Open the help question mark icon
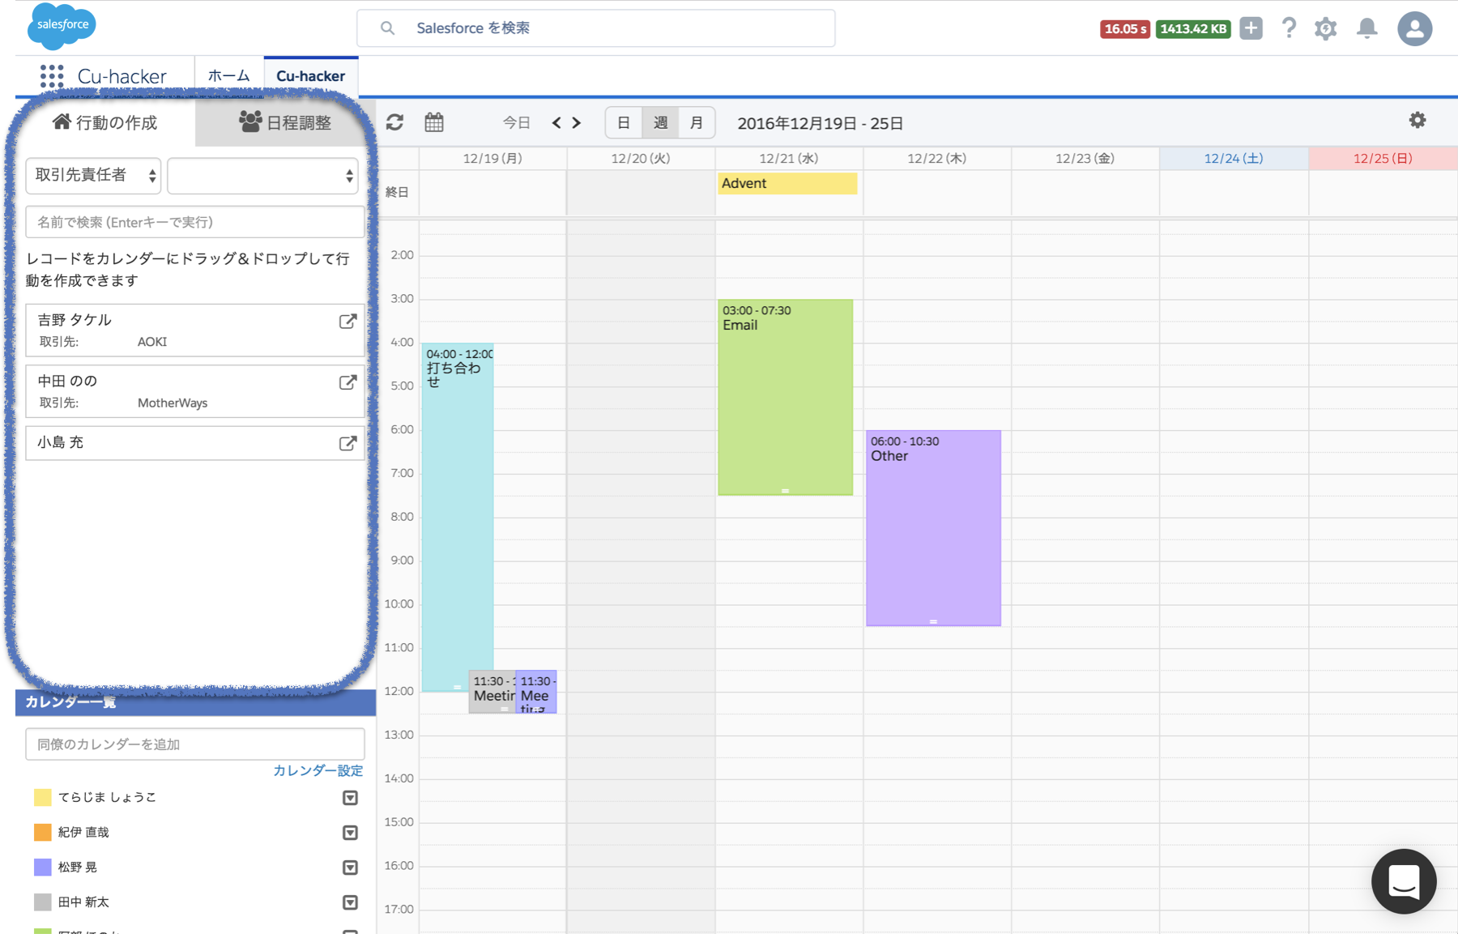The height and width of the screenshot is (938, 1458). [1289, 28]
